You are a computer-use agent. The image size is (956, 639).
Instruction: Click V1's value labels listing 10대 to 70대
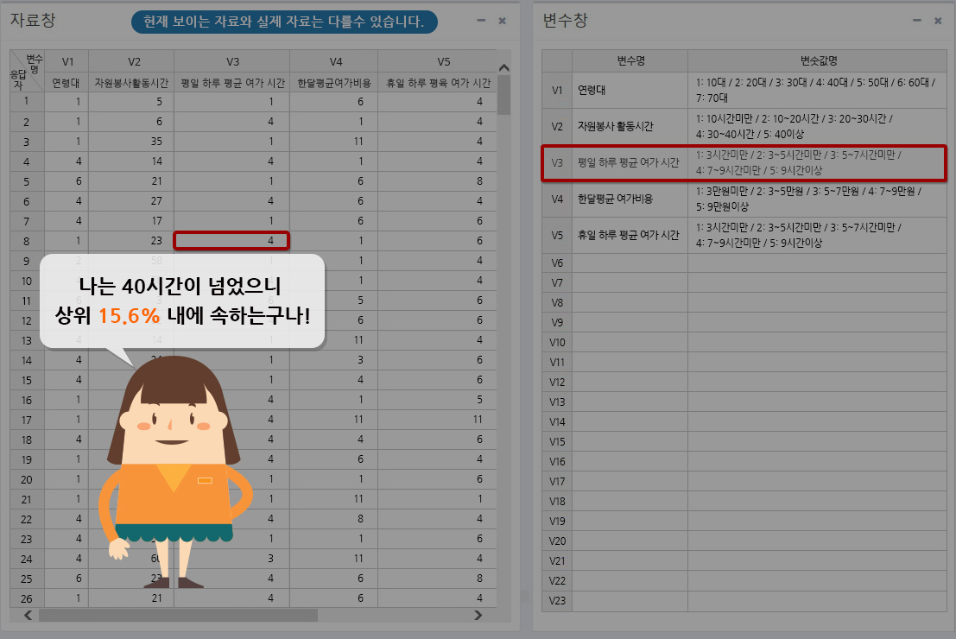pyautogui.click(x=818, y=91)
